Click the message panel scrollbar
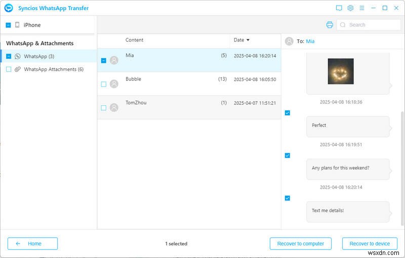The width and height of the screenshot is (405, 258). (x=402, y=169)
